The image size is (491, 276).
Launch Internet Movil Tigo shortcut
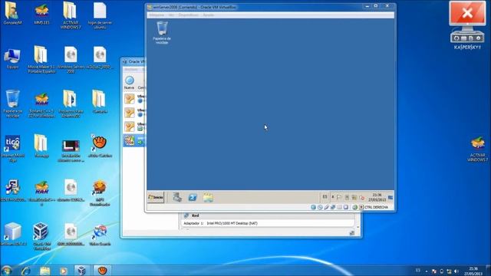tap(12, 148)
